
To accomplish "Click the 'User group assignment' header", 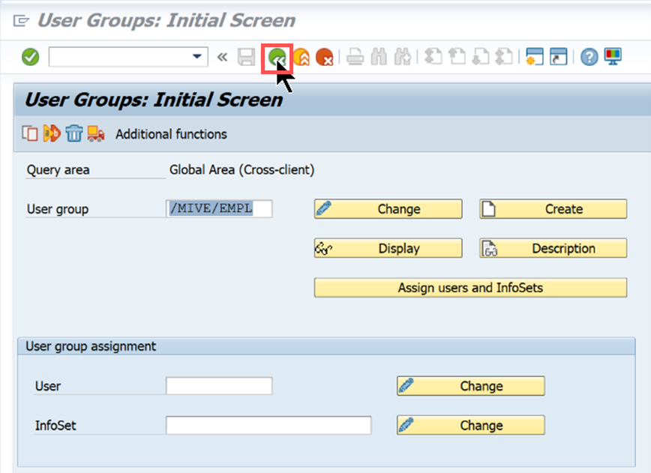I will coord(91,346).
